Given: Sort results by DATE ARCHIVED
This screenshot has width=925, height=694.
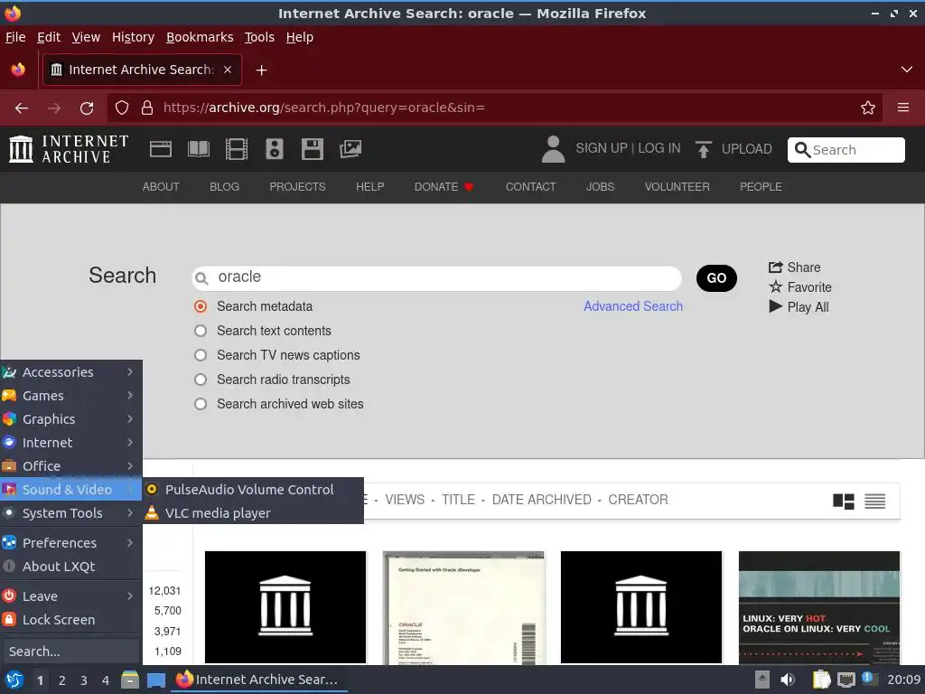Looking at the screenshot, I should [542, 500].
